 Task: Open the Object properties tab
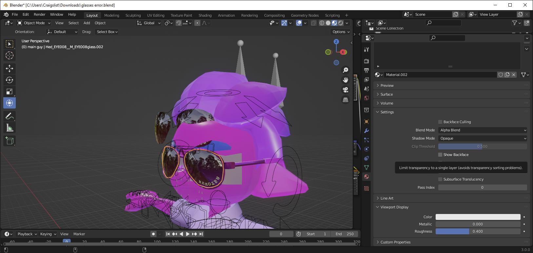coord(366,122)
